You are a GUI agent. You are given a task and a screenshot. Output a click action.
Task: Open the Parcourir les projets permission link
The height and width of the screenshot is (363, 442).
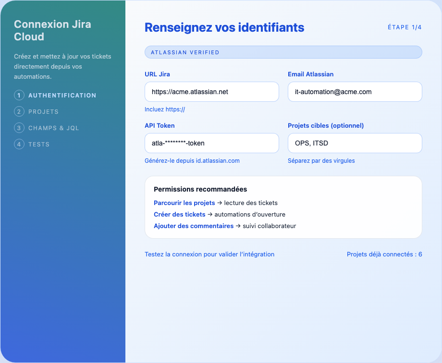click(184, 203)
